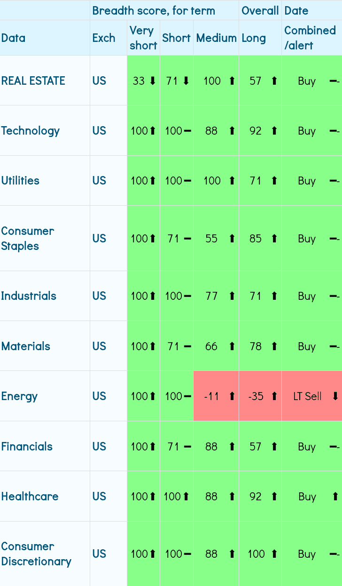Click the up arrow beside Healthcare's Short 100
Screen dimensions: 342x586
point(186,497)
